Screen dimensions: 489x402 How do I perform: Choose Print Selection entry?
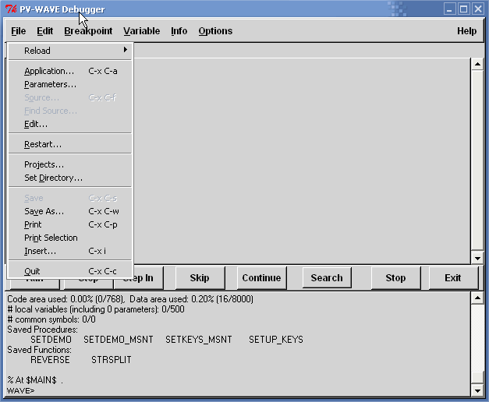(70, 238)
